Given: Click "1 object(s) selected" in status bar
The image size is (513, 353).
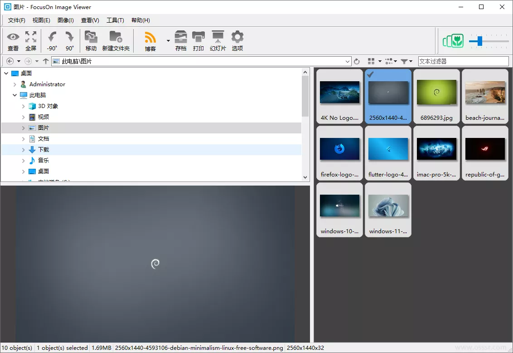Looking at the screenshot, I should (62, 348).
